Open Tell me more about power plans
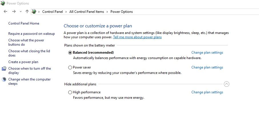Viewport: 259px width, 137px height. pyautogui.click(x=137, y=37)
